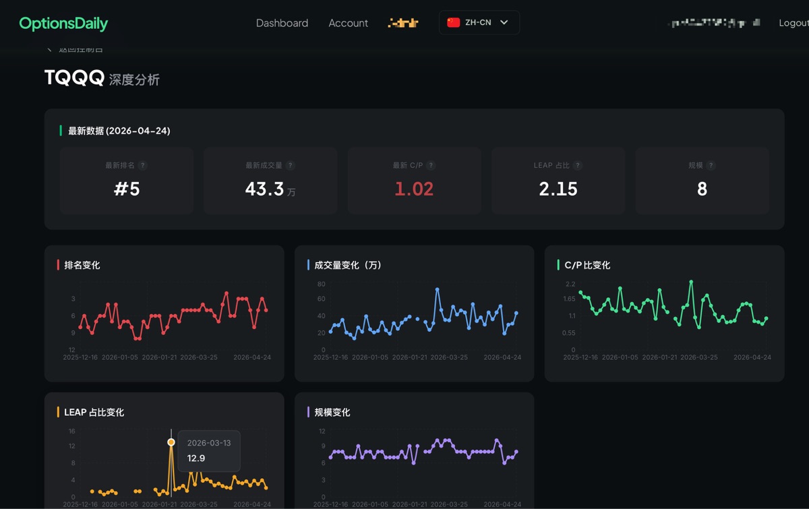Image resolution: width=809 pixels, height=509 pixels.
Task: Click the 成交量变化 chart peak point
Action: click(x=437, y=289)
